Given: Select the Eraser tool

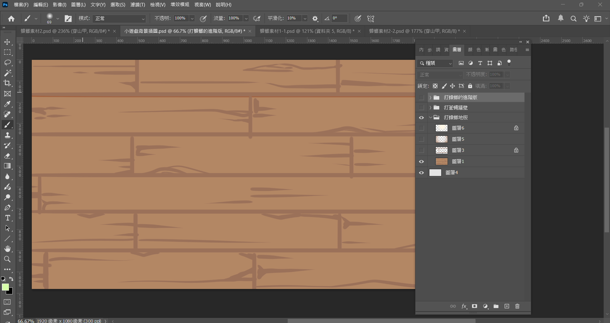Looking at the screenshot, I should click(x=7, y=156).
